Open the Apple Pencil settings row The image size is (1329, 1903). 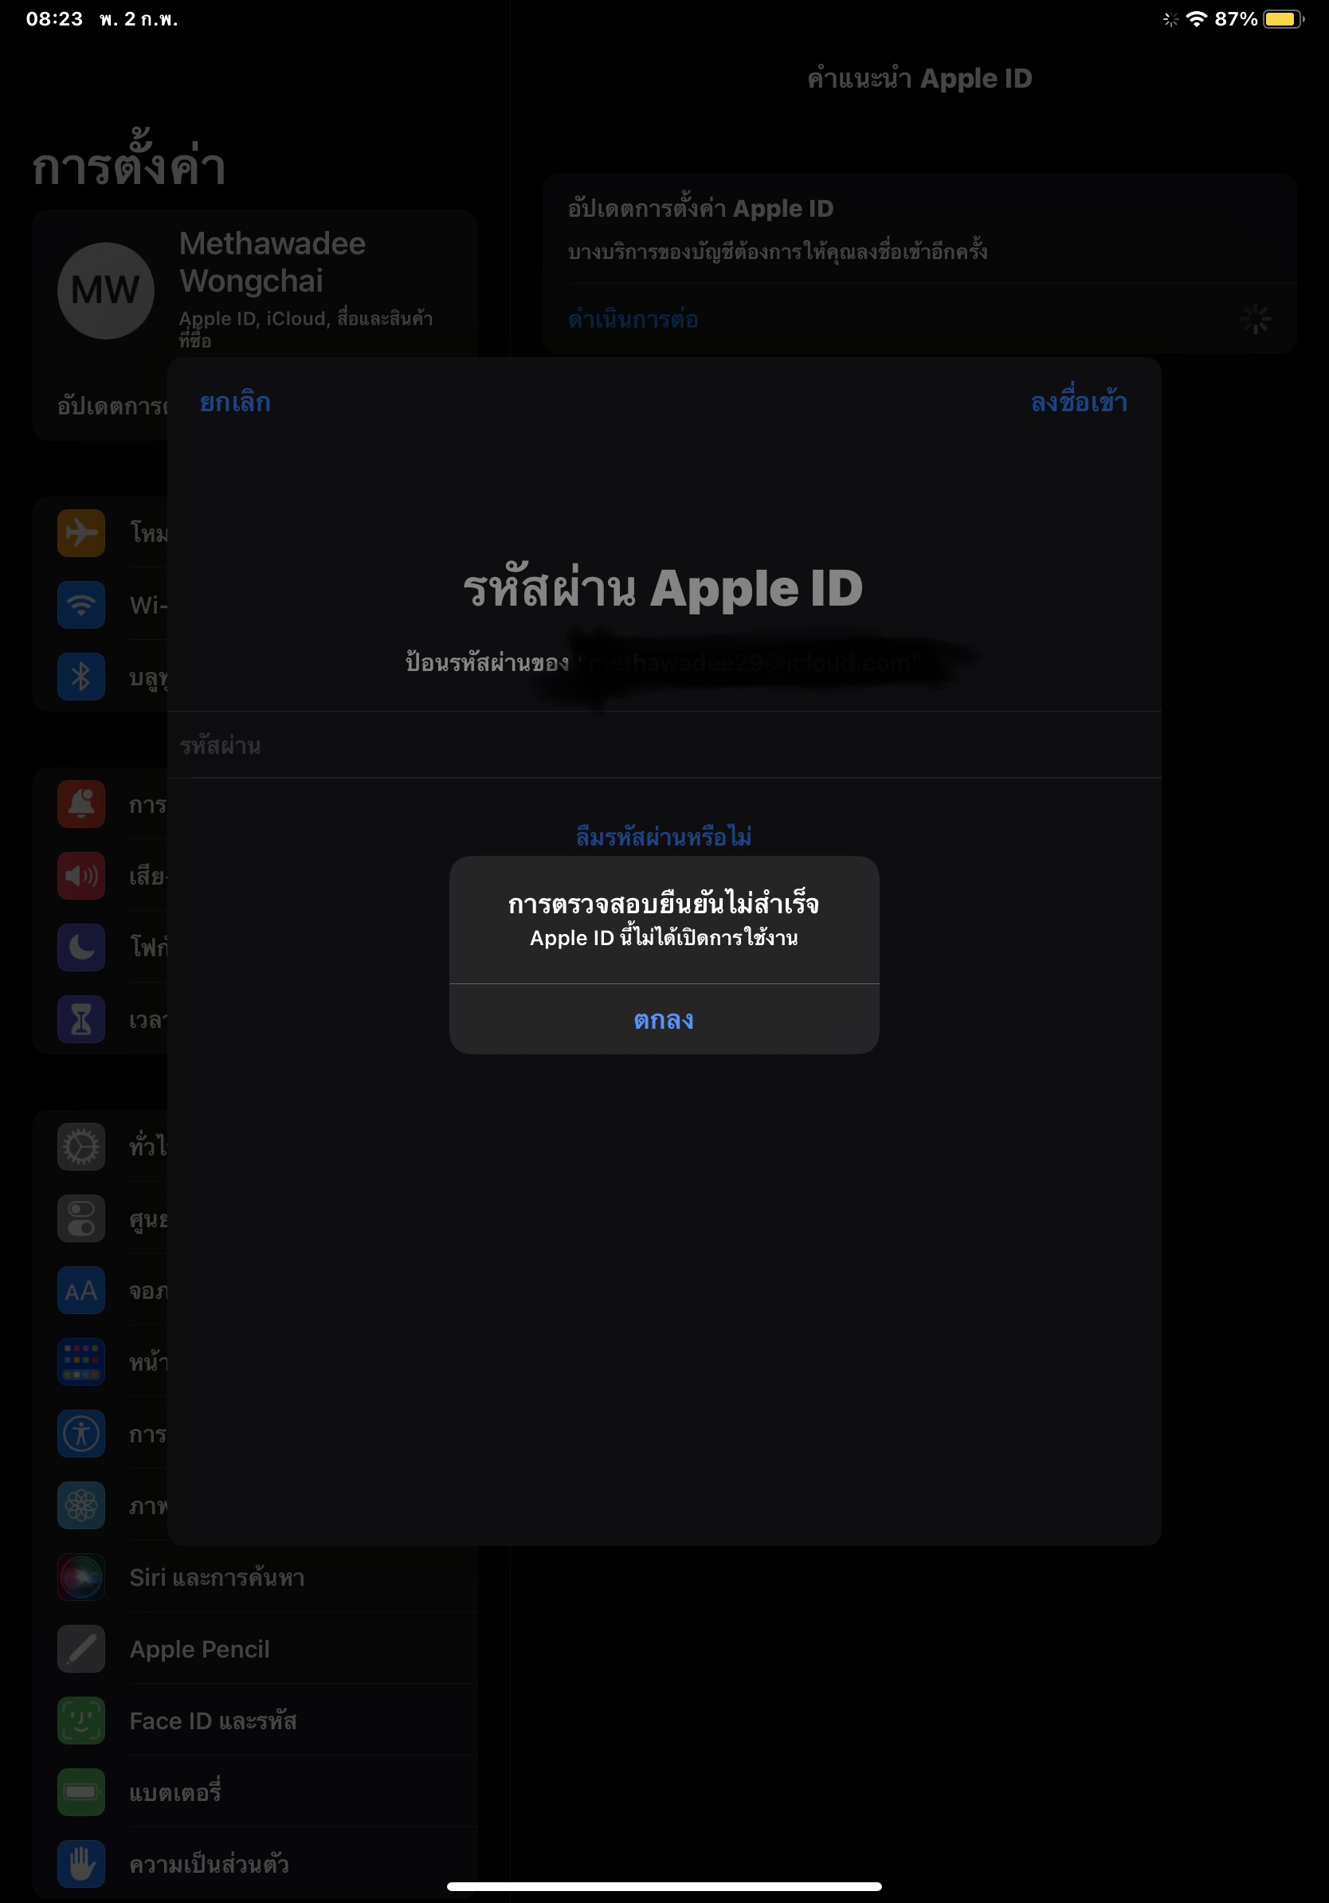[x=255, y=1649]
